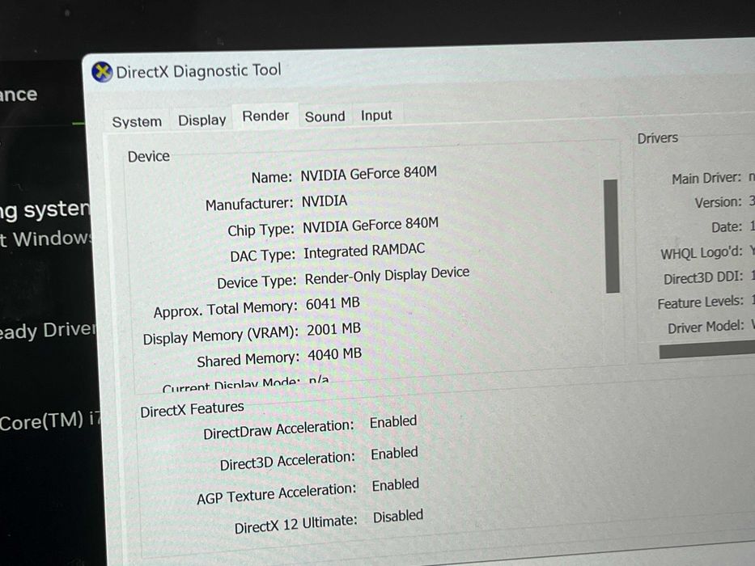Viewport: 755px width, 566px height.
Task: Click the Name value NVIDIA GeForce 840M
Action: coord(368,174)
